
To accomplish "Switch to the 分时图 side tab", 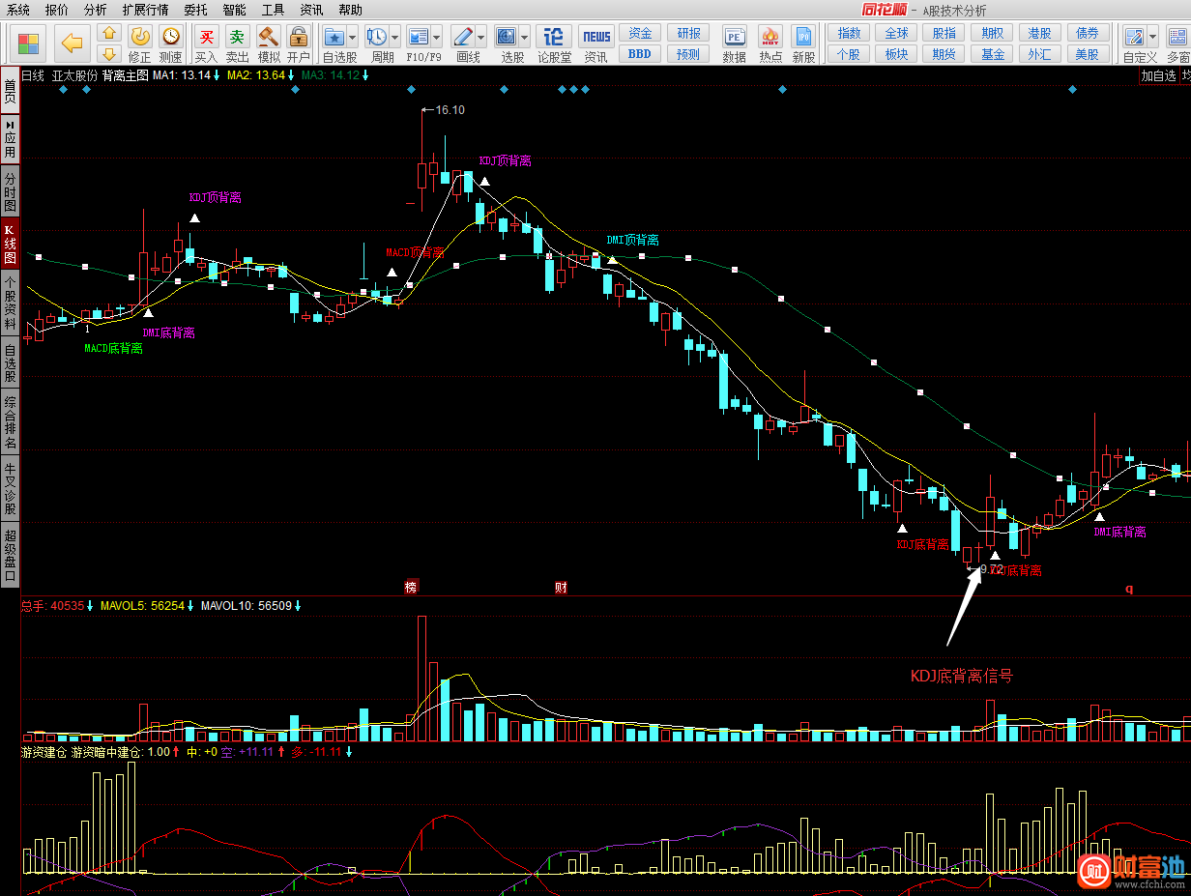I will [x=10, y=192].
